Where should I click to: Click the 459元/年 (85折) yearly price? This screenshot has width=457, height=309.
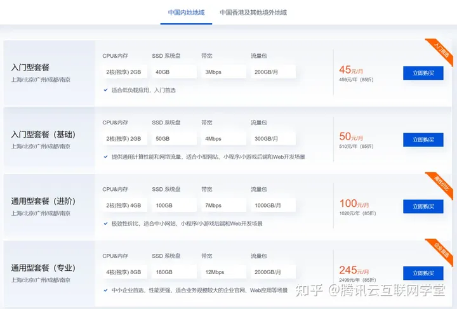tap(356, 79)
